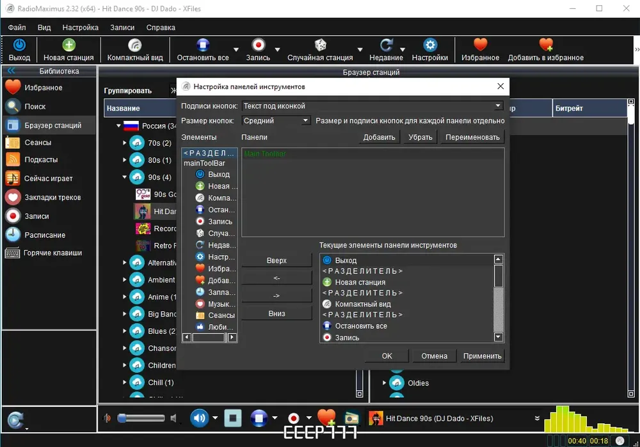
Task: Open dropdown arrow next to Запись toolbar button
Action: click(x=278, y=49)
